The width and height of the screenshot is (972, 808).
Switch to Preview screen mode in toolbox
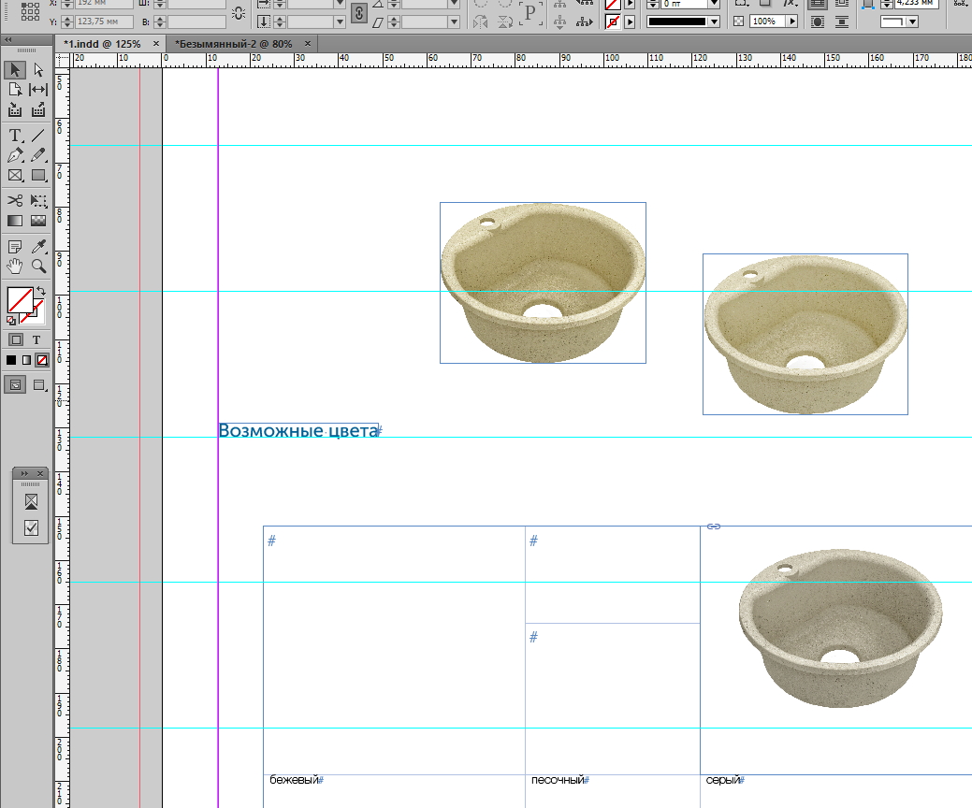pyautogui.click(x=38, y=384)
